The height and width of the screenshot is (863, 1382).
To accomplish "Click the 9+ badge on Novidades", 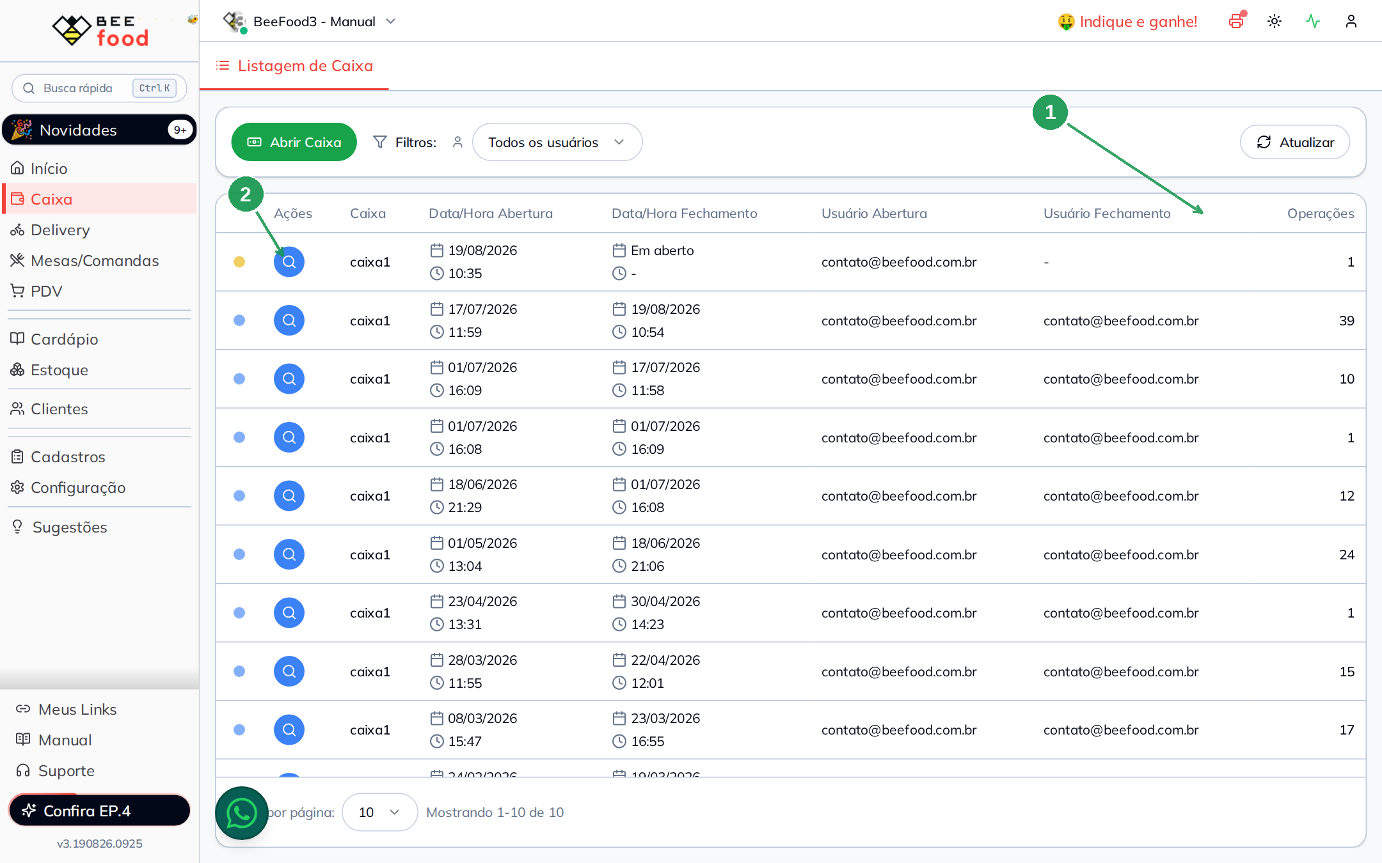I will click(180, 130).
